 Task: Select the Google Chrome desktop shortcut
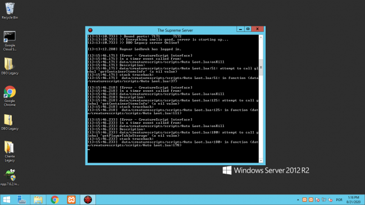point(10,96)
